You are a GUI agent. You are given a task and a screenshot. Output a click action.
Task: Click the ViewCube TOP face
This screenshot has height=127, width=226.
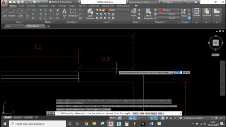click(215, 43)
